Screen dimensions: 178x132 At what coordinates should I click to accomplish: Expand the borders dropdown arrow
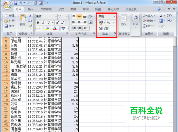click(x=42, y=28)
